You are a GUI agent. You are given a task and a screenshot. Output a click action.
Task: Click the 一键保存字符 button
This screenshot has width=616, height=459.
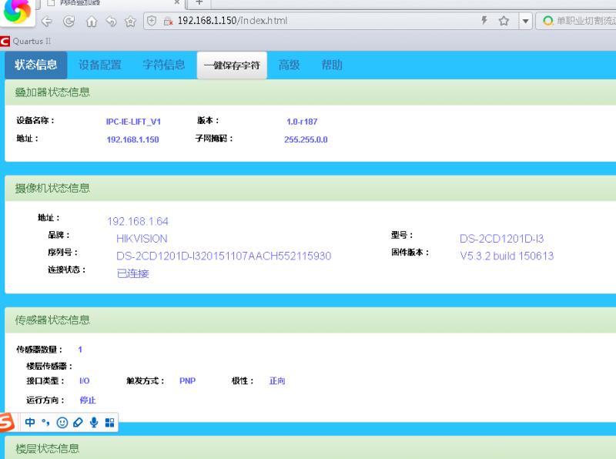231,65
